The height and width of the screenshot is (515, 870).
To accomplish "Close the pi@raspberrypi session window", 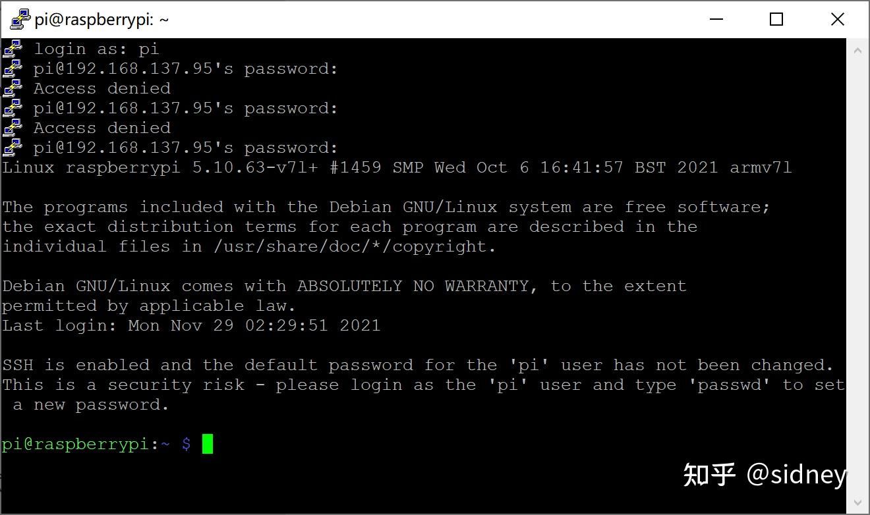I will click(838, 19).
